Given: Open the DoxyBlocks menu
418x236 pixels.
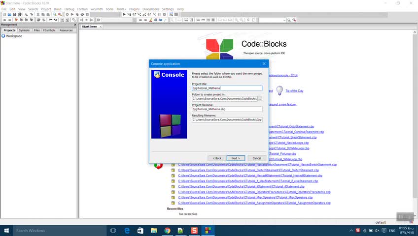Looking at the screenshot, I should click(151, 9).
